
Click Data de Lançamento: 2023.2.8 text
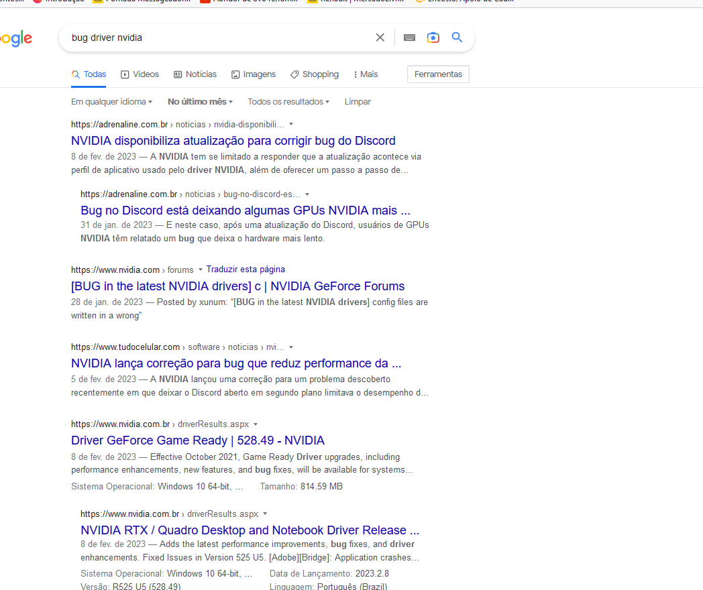329,573
